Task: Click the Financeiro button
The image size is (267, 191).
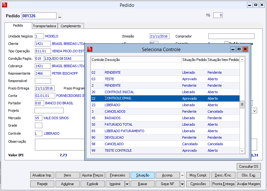Action: pyautogui.click(x=118, y=175)
